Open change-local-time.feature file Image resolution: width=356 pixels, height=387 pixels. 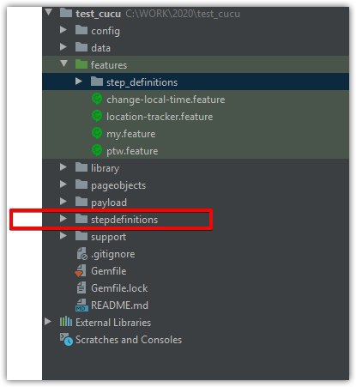(x=166, y=100)
